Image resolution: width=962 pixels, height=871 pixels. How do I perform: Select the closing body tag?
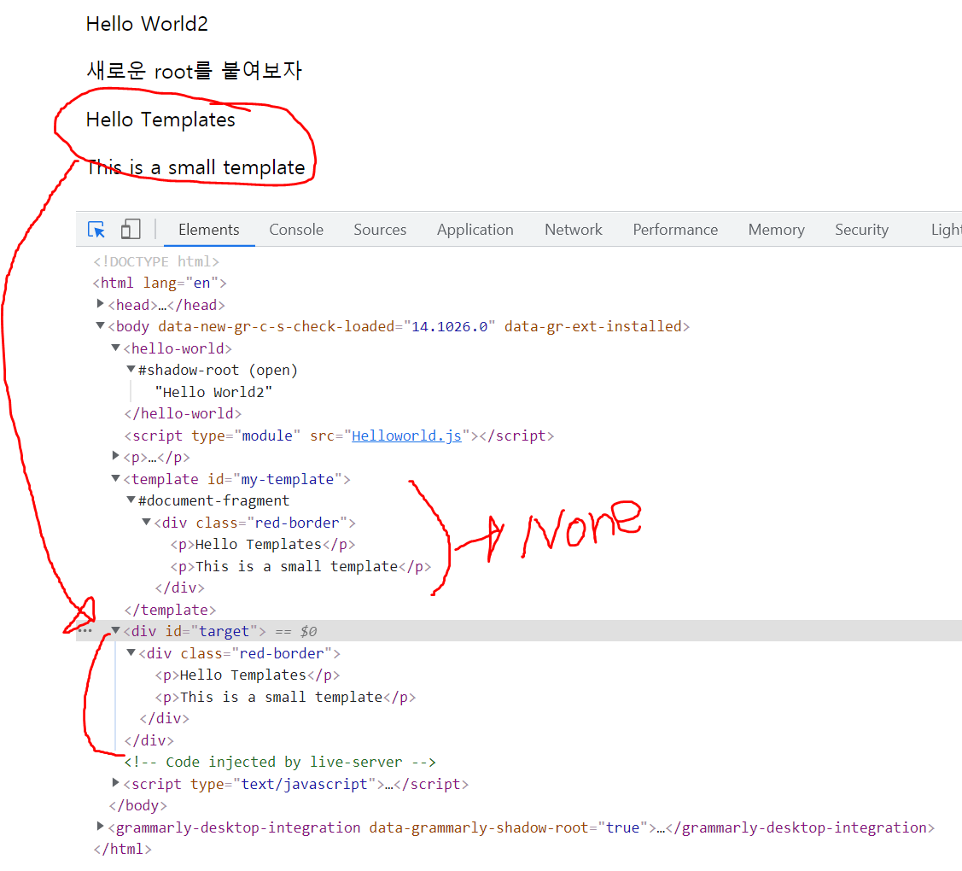(137, 805)
